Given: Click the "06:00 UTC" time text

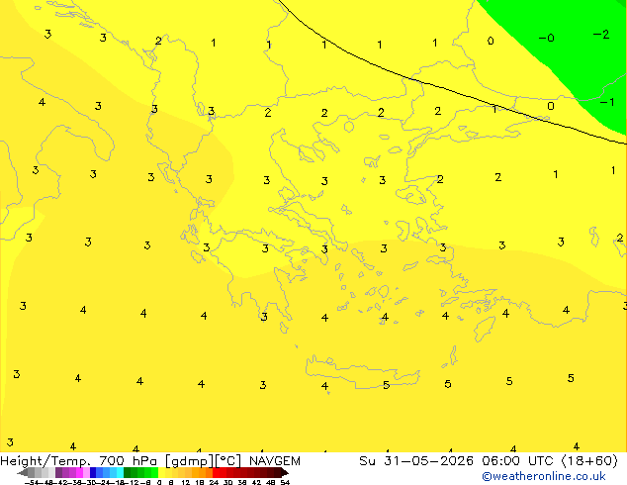Looking at the screenshot, I should 520,461.
